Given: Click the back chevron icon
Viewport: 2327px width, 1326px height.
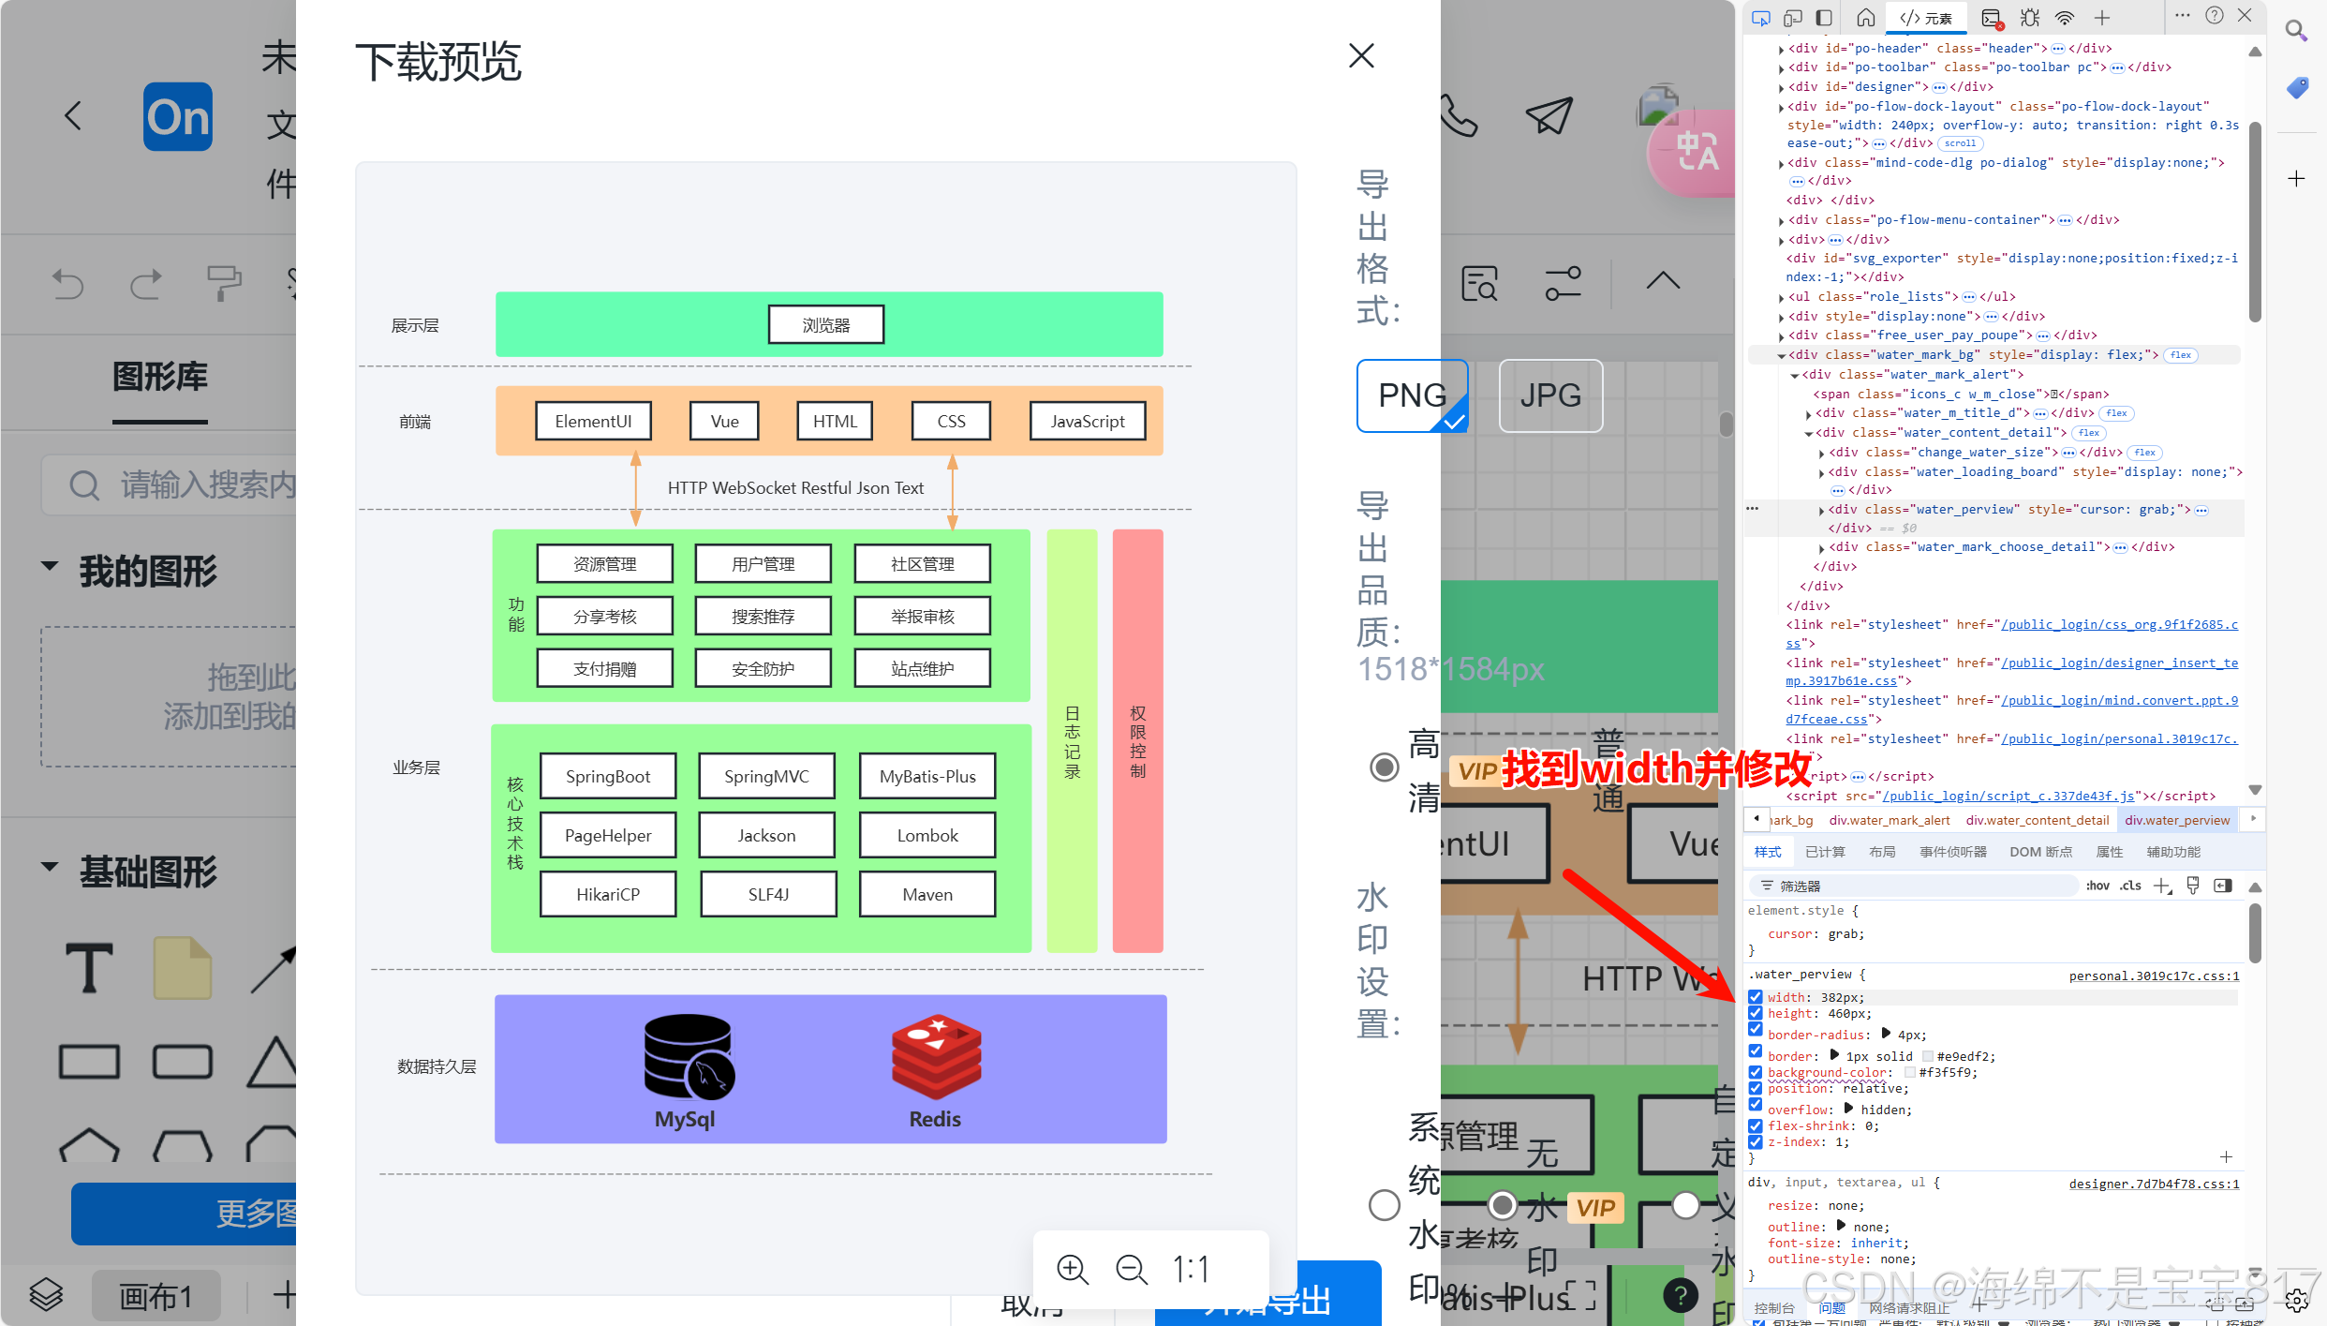Looking at the screenshot, I should pos(73,116).
